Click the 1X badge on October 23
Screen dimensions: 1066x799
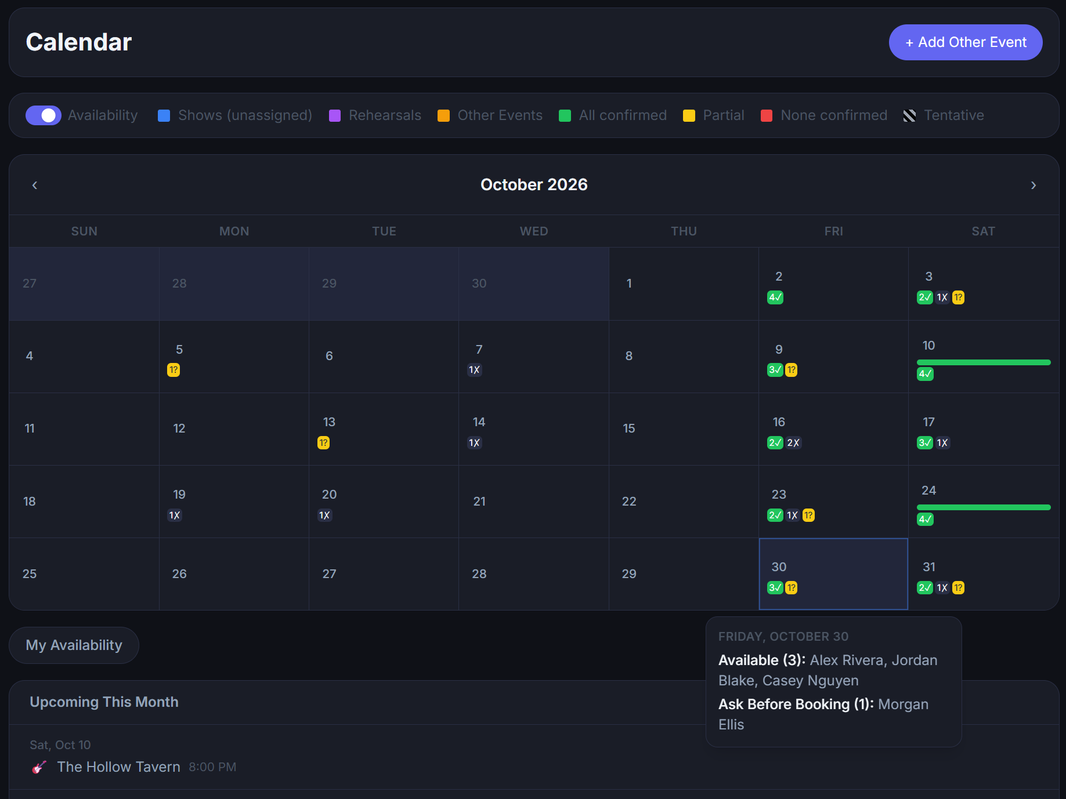[x=793, y=515]
